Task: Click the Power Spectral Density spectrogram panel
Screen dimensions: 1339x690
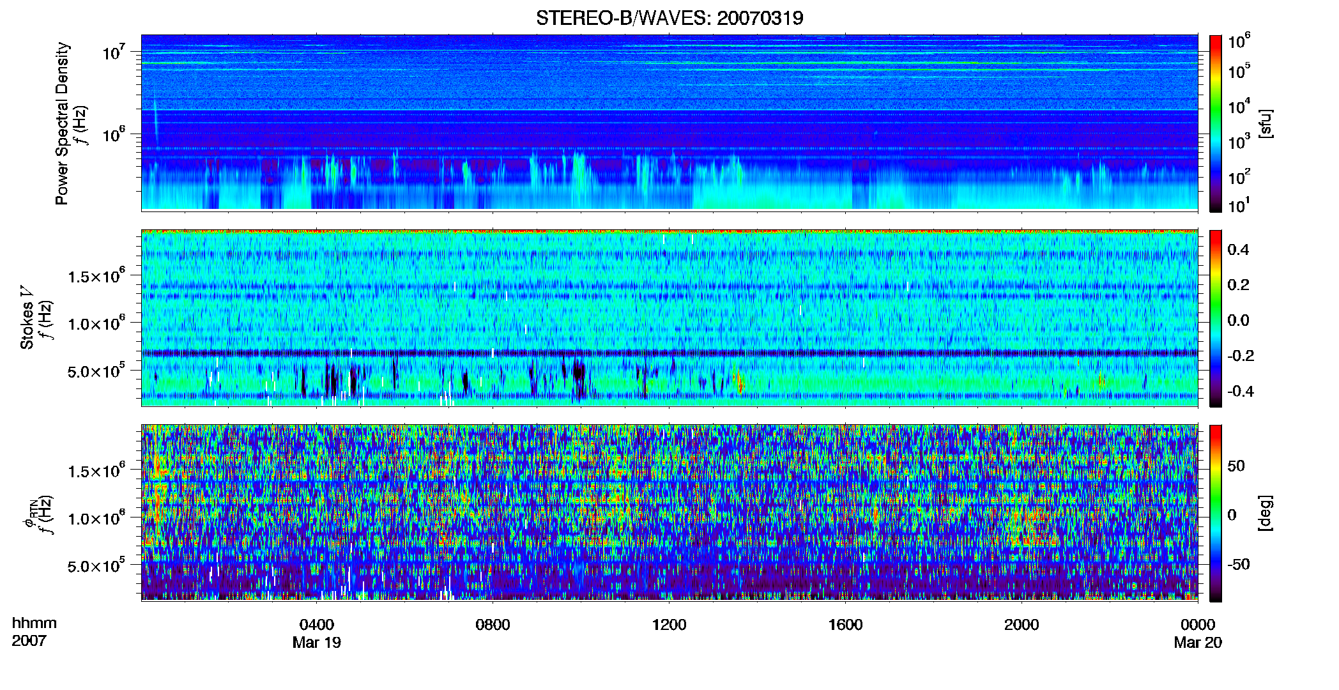Action: coord(669,123)
